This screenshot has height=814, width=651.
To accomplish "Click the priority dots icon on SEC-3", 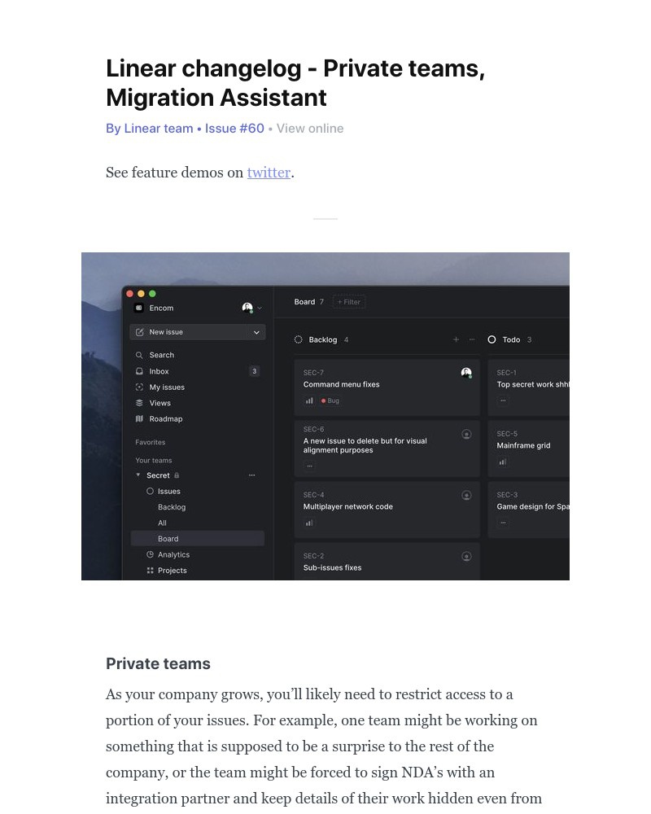I will coord(503,523).
